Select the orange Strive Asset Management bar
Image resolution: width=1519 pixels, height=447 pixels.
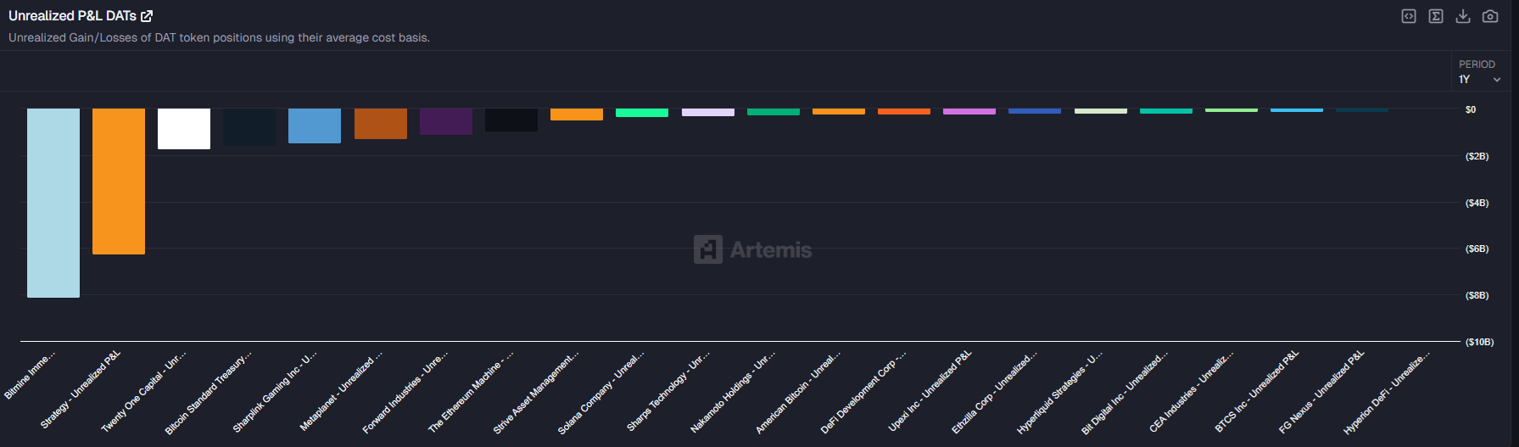tap(577, 115)
